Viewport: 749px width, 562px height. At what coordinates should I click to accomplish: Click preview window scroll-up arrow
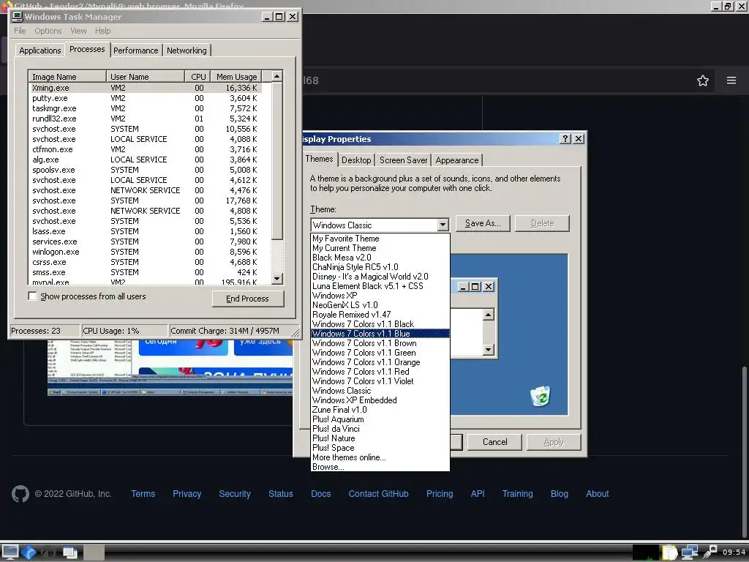488,315
